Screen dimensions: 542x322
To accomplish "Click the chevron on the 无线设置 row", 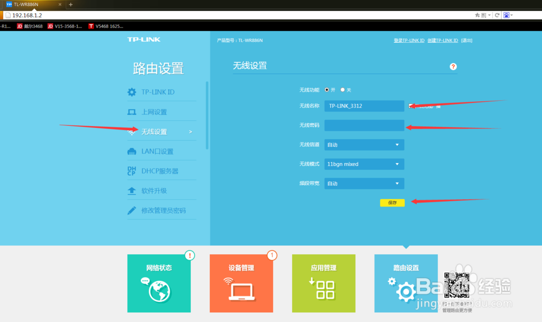I will tap(190, 132).
